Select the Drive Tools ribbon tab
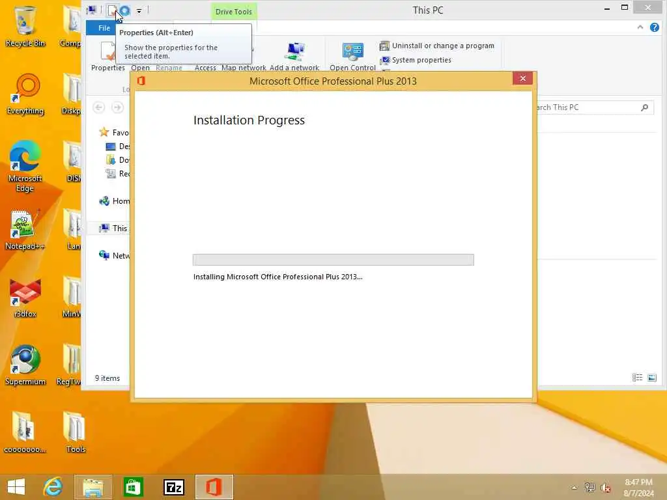 [234, 12]
